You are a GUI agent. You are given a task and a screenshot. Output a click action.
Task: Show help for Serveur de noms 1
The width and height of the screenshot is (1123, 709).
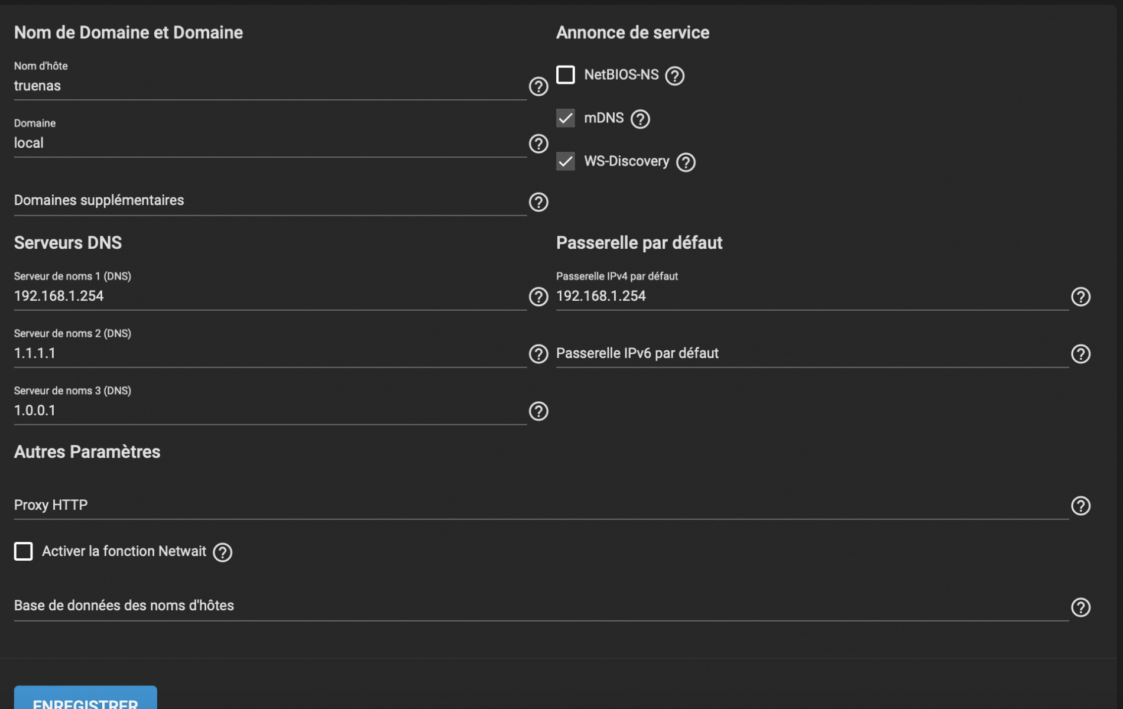pos(538,297)
